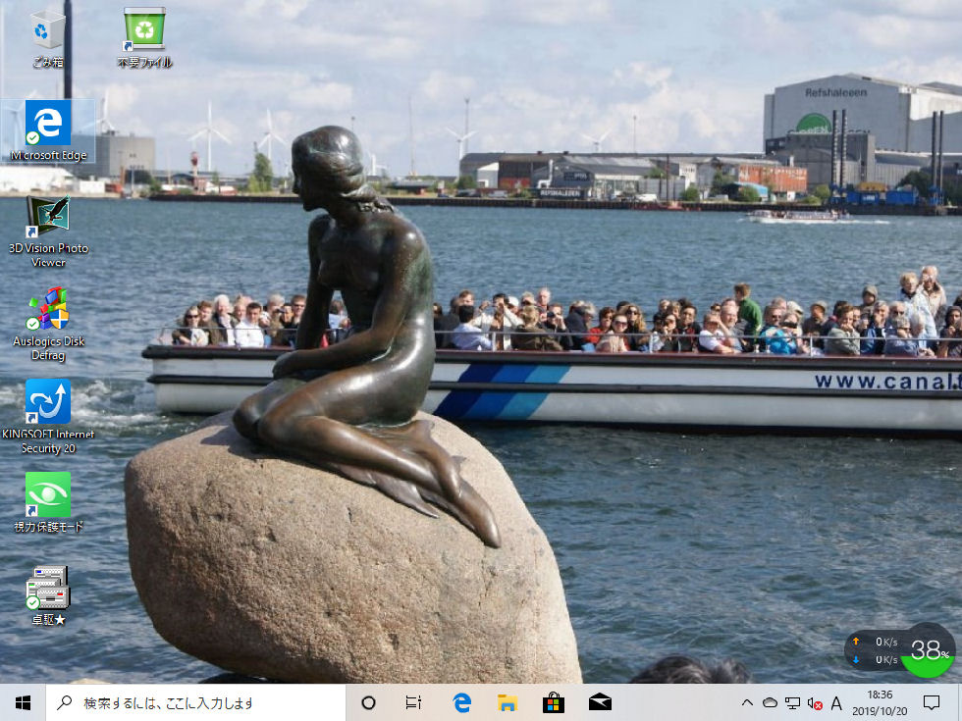The width and height of the screenshot is (962, 721).
Task: Expand hidden system tray icons chevron
Action: (x=747, y=703)
